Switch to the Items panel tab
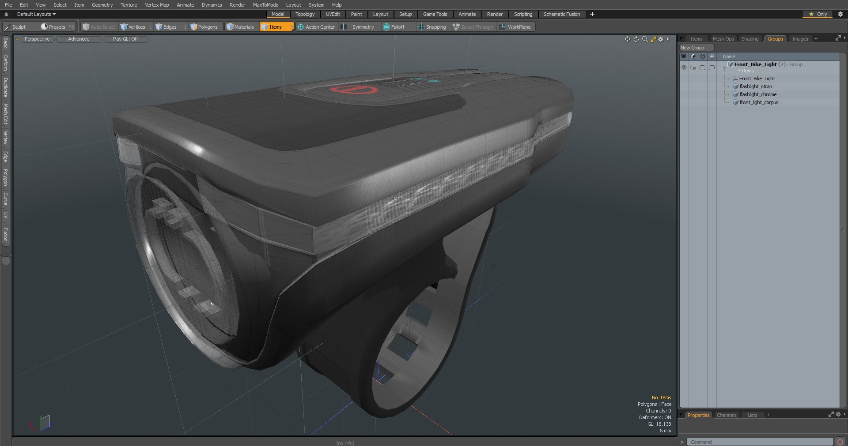The width and height of the screenshot is (848, 446). [696, 39]
